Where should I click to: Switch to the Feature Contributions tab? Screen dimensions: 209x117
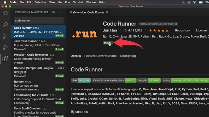(x=100, y=56)
